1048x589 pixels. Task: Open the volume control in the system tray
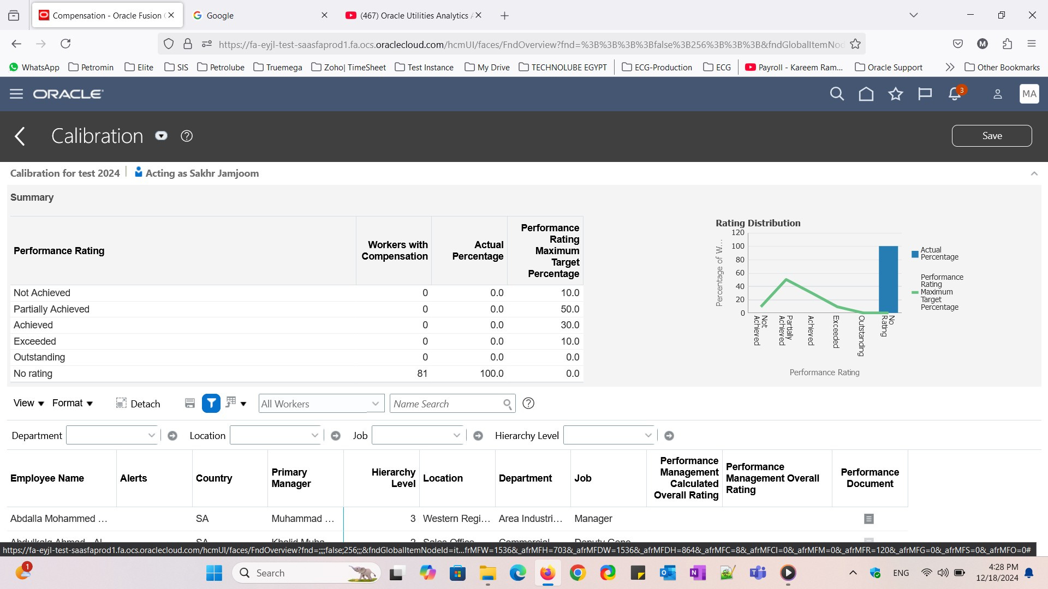click(943, 573)
